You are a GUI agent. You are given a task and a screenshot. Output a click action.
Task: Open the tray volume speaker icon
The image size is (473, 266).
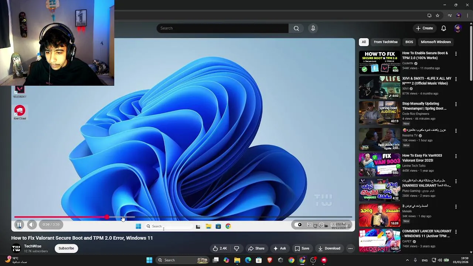[x=440, y=260]
